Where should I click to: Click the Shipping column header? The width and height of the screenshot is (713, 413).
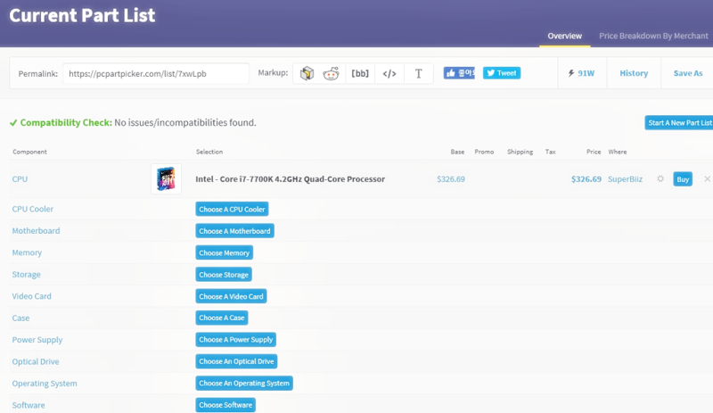coord(520,152)
